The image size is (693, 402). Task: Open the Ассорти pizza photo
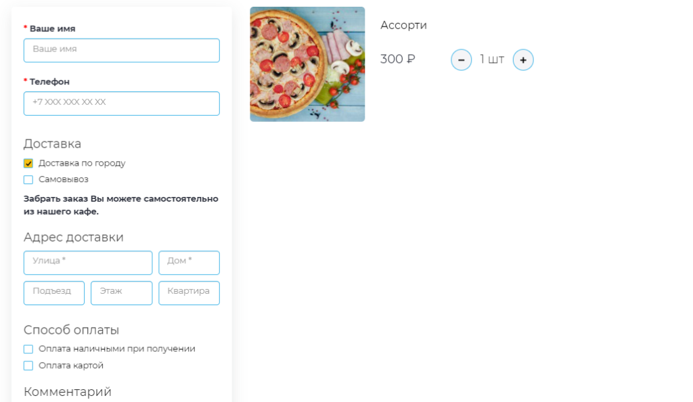307,64
